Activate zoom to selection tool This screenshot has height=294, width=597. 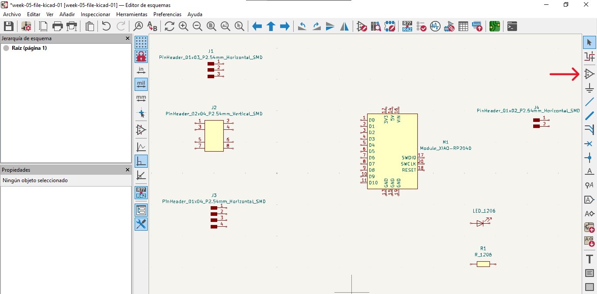(239, 26)
